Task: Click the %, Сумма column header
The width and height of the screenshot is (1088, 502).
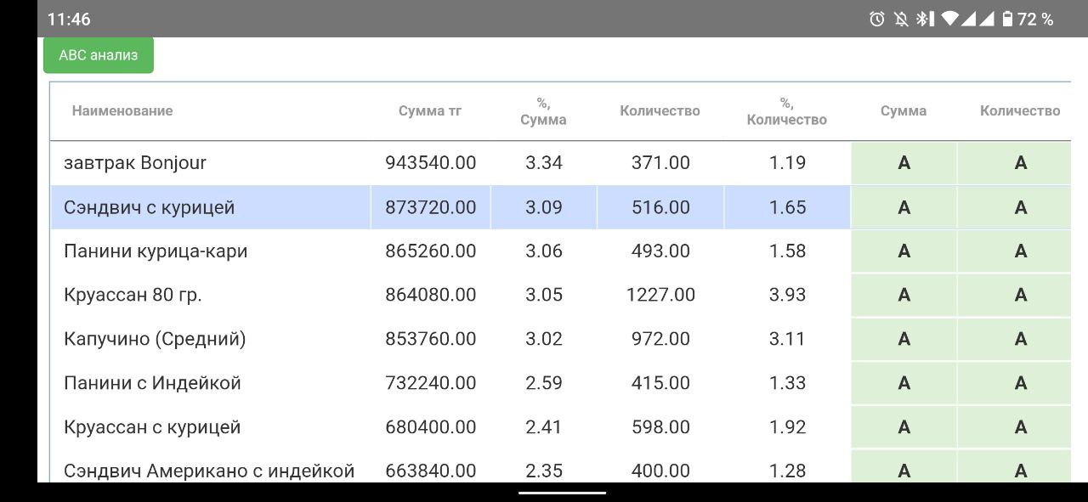Action: tap(543, 111)
